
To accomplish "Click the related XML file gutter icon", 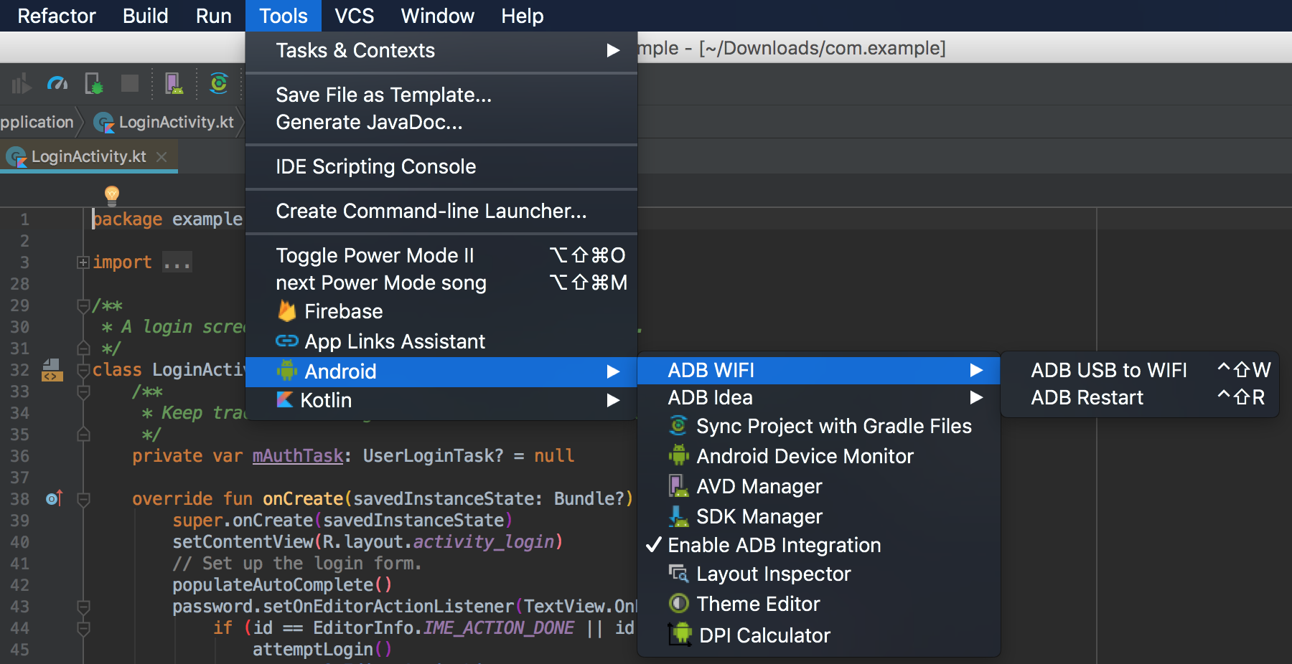I will [x=52, y=370].
